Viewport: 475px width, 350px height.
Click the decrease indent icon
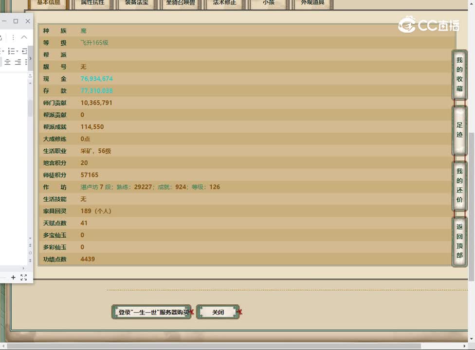click(x=24, y=51)
